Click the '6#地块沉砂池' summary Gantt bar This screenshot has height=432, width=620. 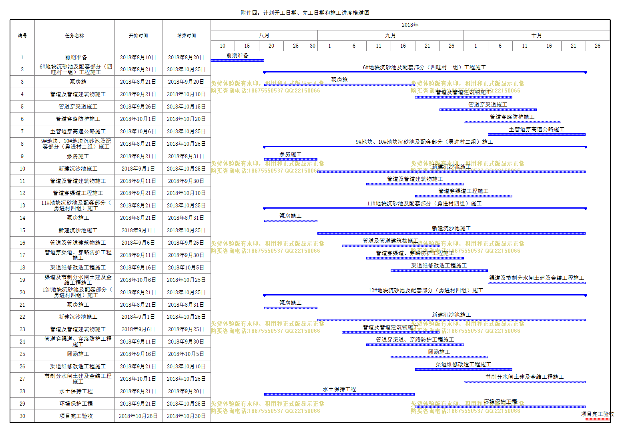tap(425, 72)
